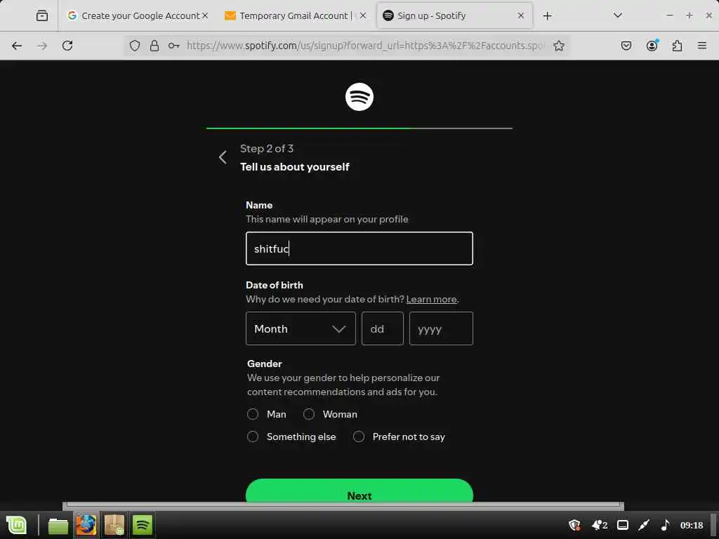This screenshot has width=719, height=539.
Task: Open the Extensions puzzle icon
Action: coord(677,46)
